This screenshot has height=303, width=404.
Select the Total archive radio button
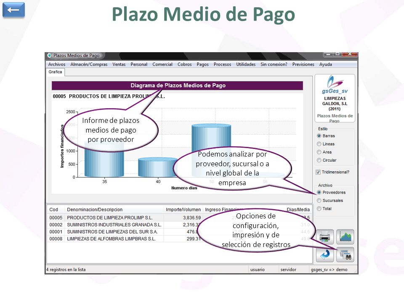click(x=319, y=209)
